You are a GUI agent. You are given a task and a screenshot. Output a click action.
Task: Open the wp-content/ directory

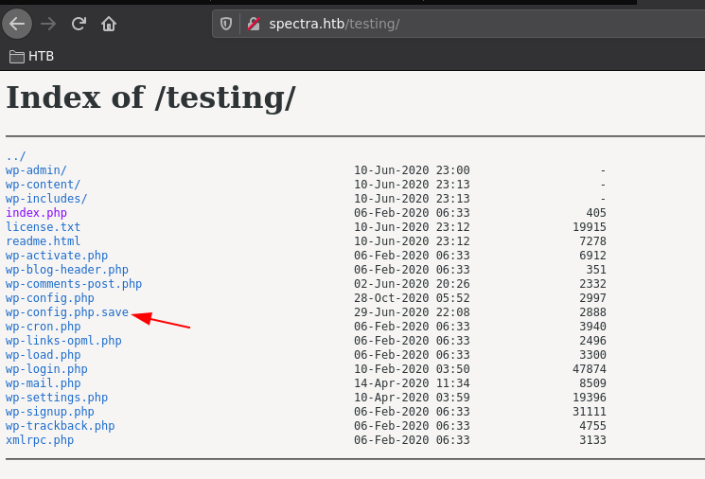tap(43, 185)
